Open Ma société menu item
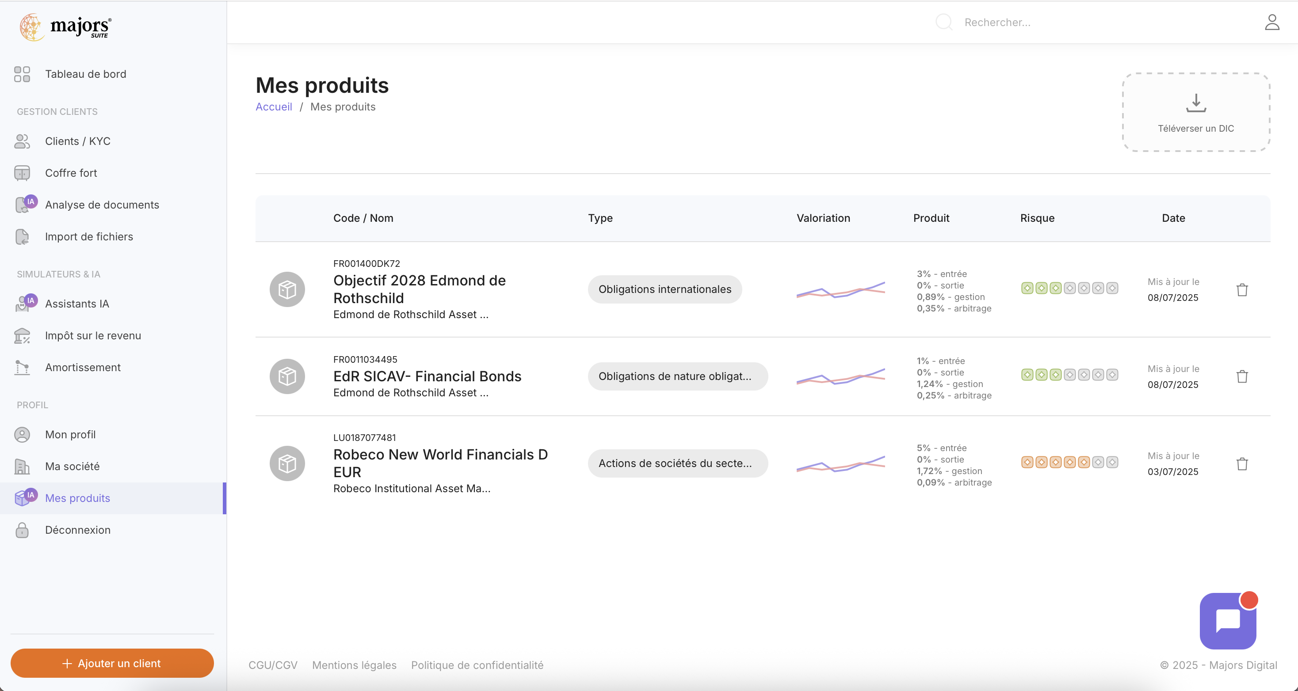 (72, 467)
